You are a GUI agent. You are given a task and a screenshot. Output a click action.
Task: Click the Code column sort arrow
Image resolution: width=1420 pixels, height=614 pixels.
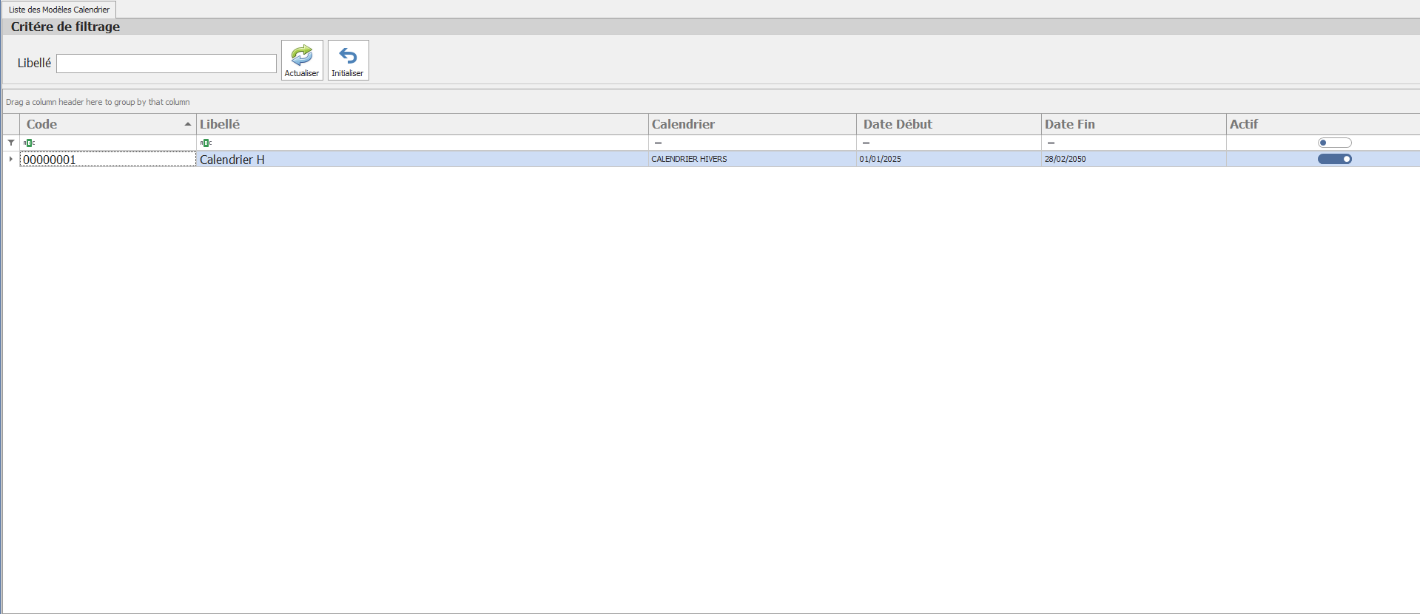[x=188, y=124]
